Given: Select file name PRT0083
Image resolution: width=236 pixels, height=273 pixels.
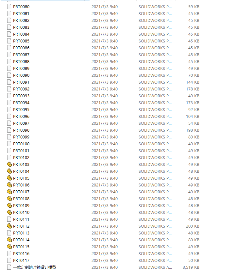Looking at the screenshot, I should point(21,27).
